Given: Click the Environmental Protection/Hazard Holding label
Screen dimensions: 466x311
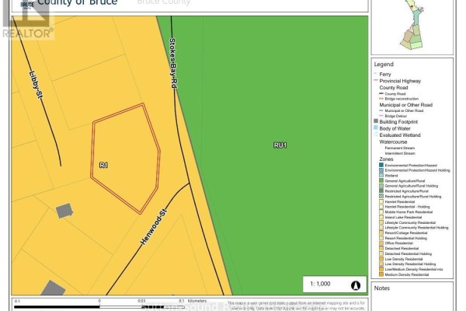Looking at the screenshot, I should click(x=417, y=170).
